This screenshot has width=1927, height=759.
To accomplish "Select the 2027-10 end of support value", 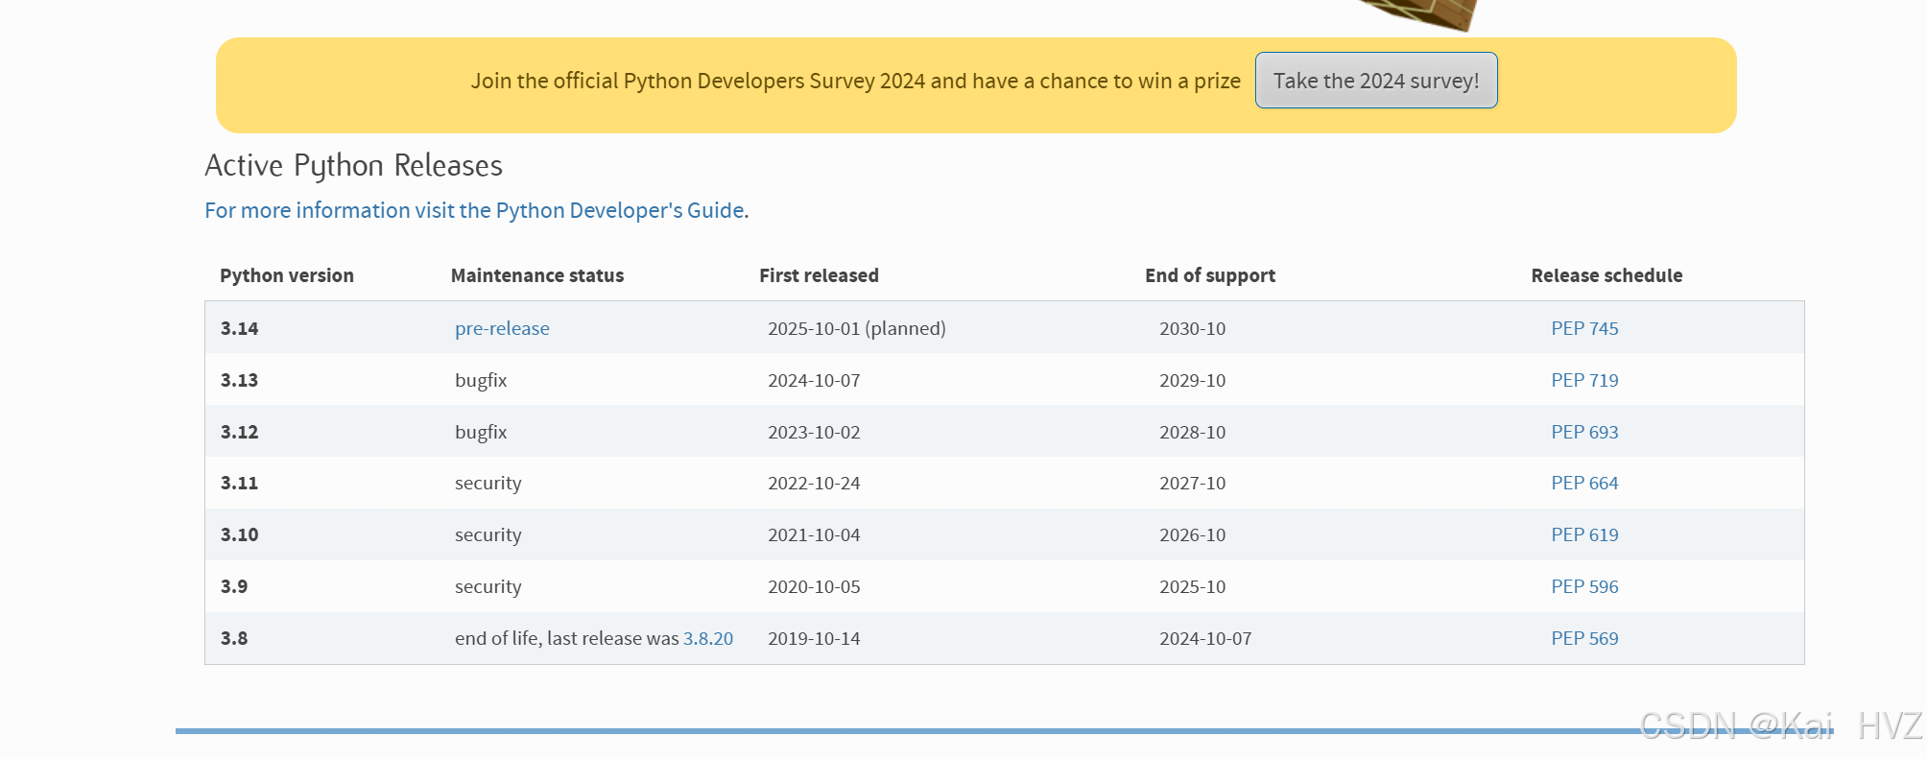I will coord(1193,483).
